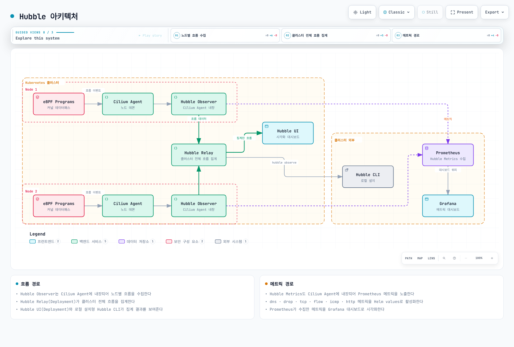Click the 100% zoom level readout
This screenshot has height=347, width=514.
point(479,258)
